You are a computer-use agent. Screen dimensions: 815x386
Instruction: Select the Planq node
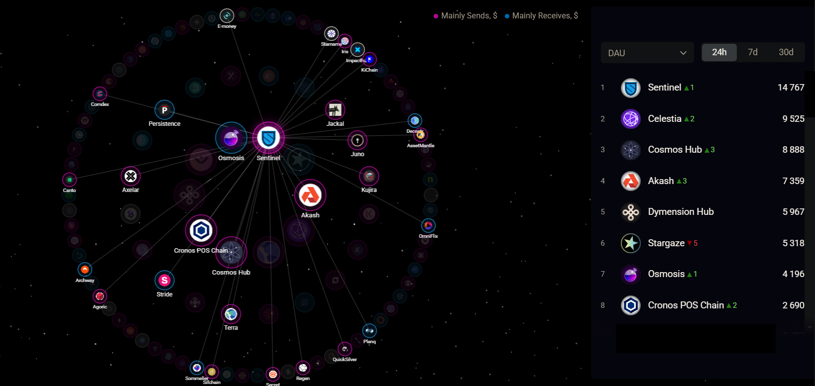coord(369,331)
